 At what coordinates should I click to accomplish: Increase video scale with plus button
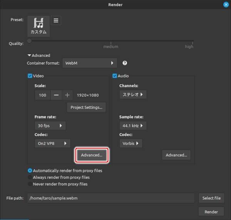pos(67,95)
